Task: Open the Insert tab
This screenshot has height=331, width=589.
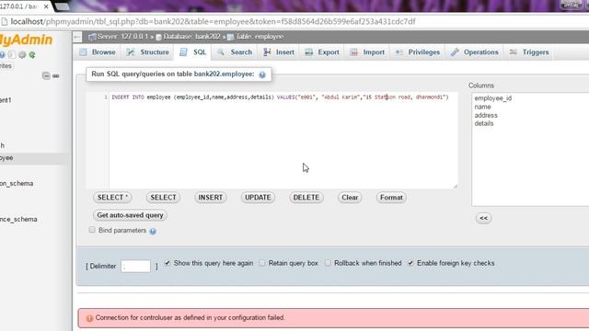Action: click(x=279, y=52)
